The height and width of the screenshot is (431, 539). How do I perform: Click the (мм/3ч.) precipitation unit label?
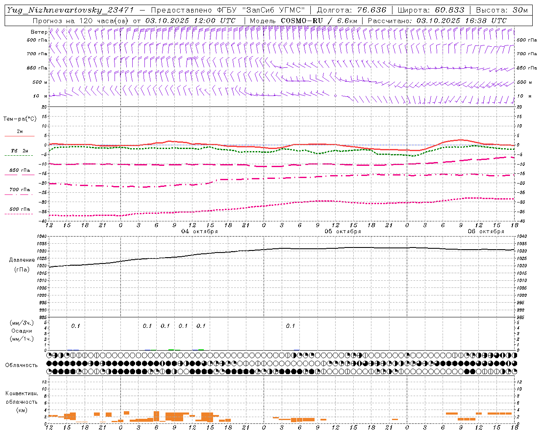coord(22,323)
